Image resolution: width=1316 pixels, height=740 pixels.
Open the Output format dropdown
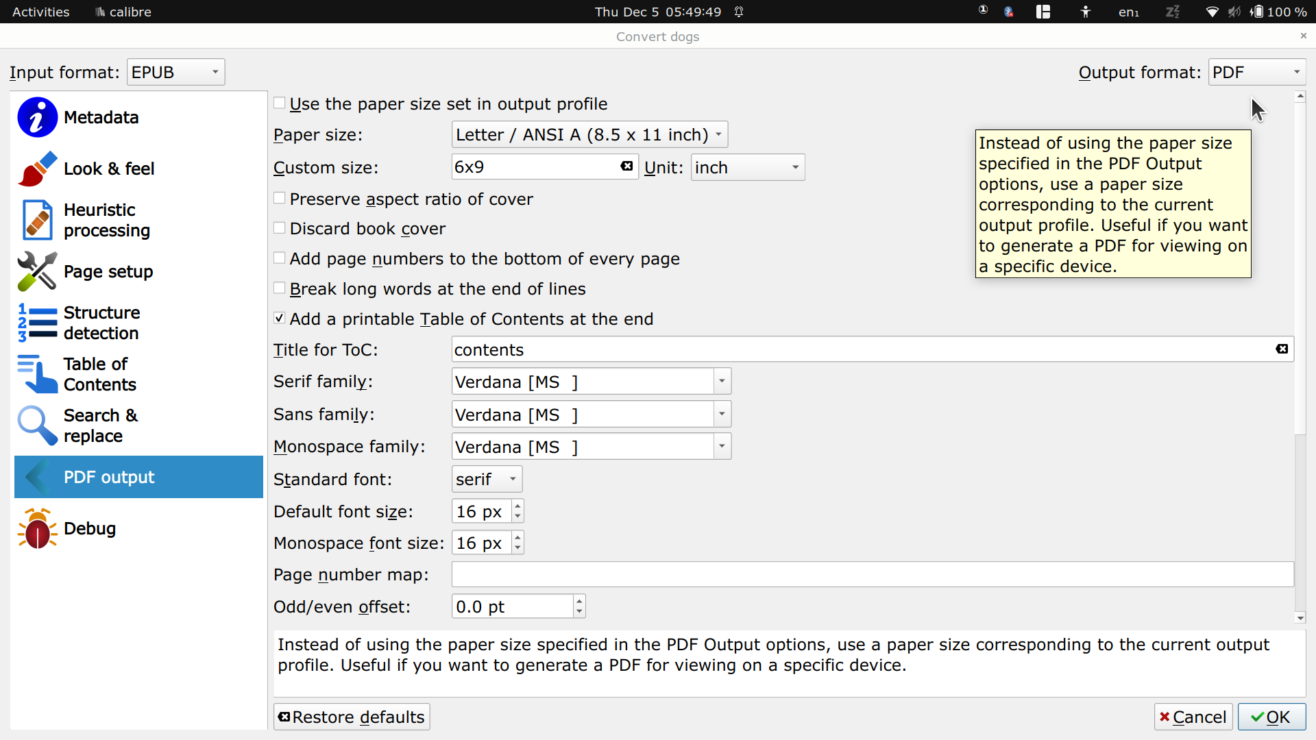(x=1256, y=72)
